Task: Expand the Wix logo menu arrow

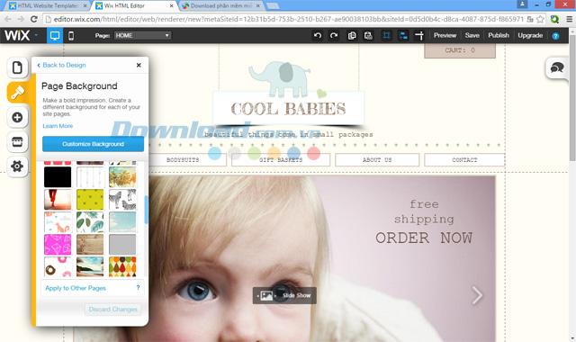Action: [36, 35]
